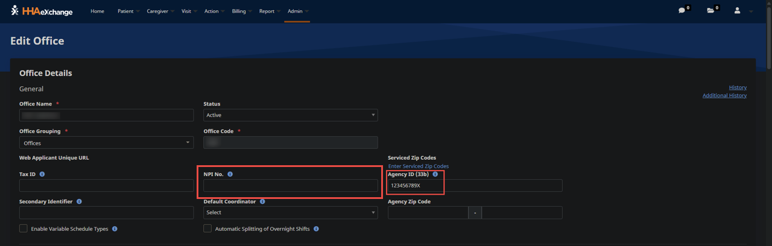This screenshot has width=772, height=246.
Task: Click the info icon beside NPI No.
Action: pos(230,174)
